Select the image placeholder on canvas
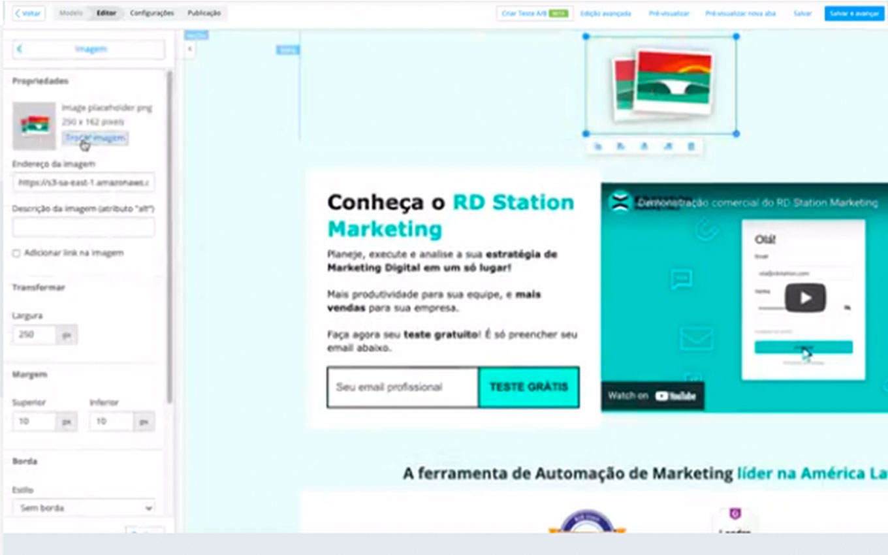 click(661, 86)
